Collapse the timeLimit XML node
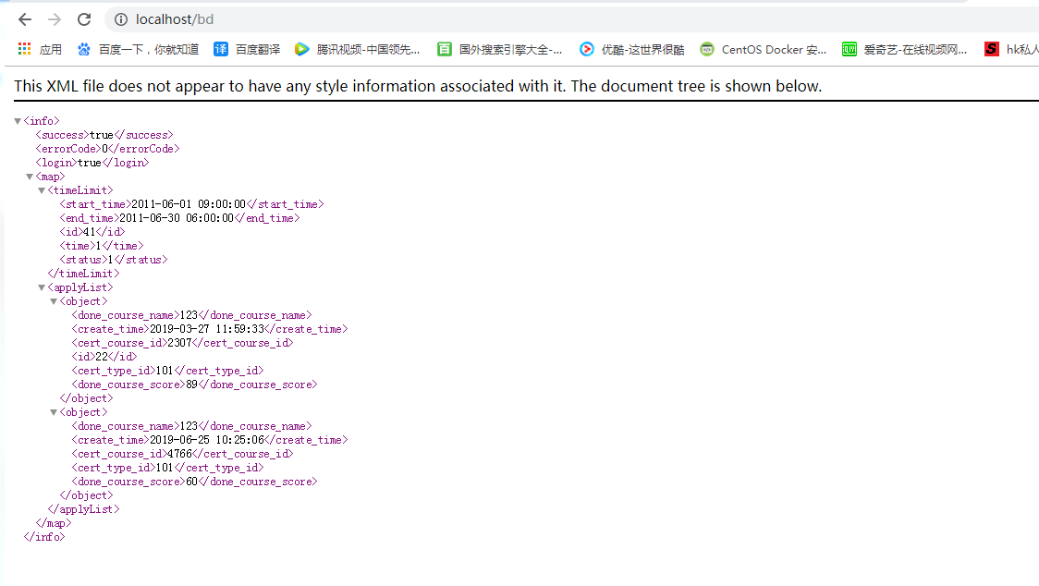Viewport: 1039px width, 586px height. (x=41, y=189)
